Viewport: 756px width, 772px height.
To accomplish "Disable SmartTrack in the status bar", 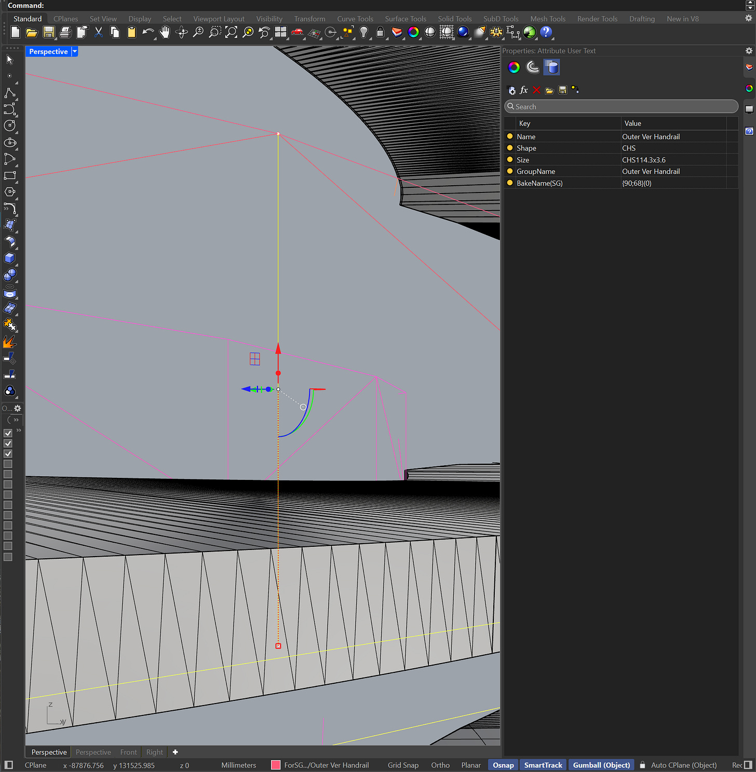I will pos(543,765).
